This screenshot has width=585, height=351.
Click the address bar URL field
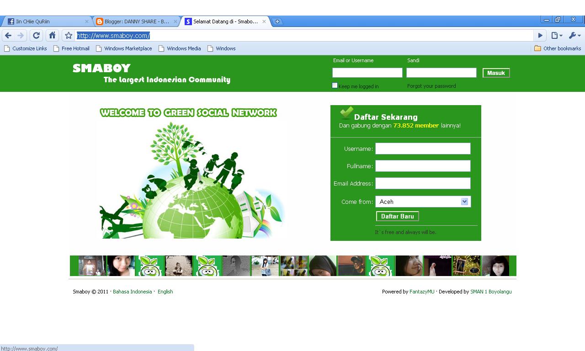[x=304, y=35]
